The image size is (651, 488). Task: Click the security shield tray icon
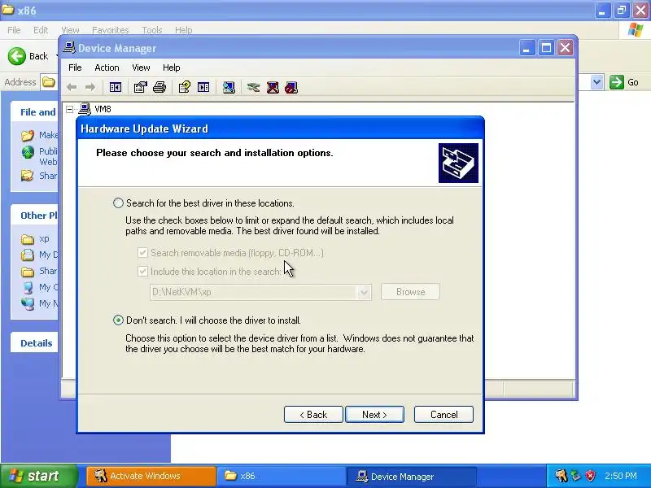[591, 476]
